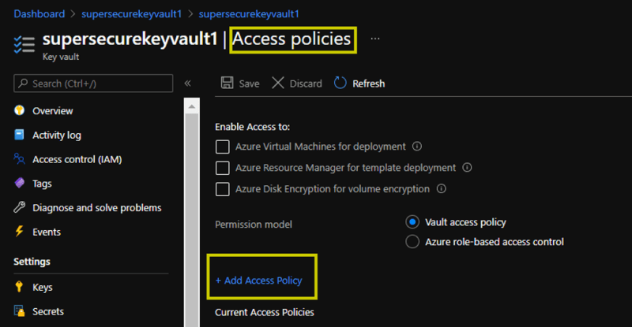Click the Tags purple tag icon
This screenshot has width=632, height=327.
click(x=19, y=183)
